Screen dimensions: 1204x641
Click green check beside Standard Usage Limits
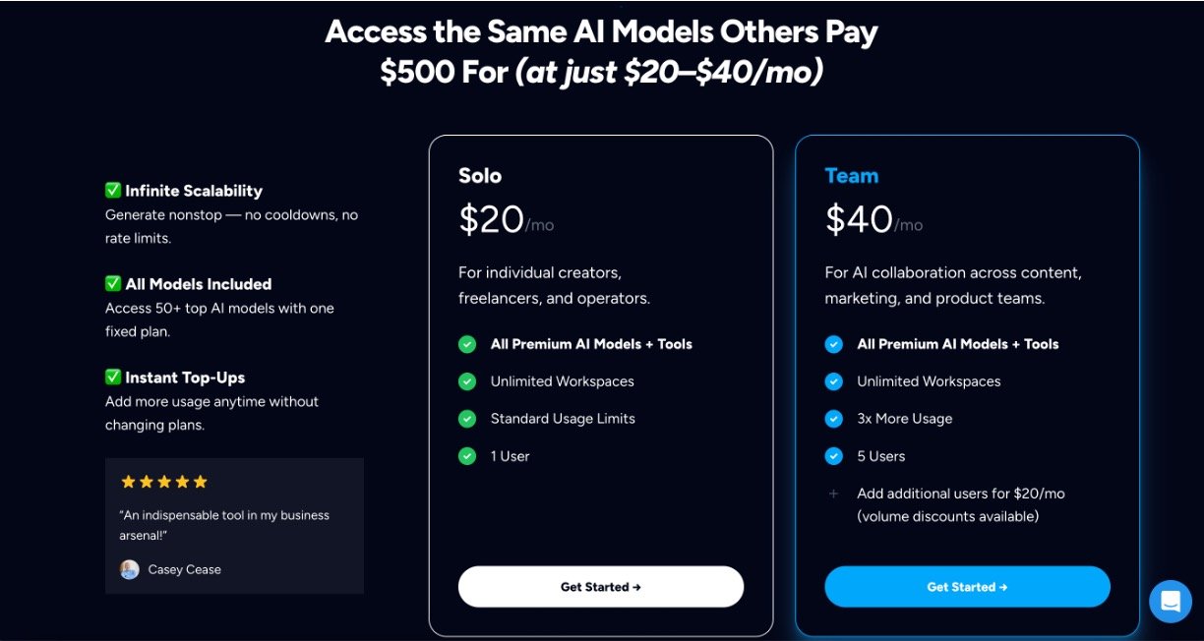(467, 419)
